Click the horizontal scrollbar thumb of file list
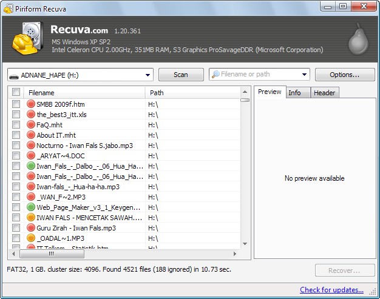Screen dimensions: 380x299 click(52, 254)
